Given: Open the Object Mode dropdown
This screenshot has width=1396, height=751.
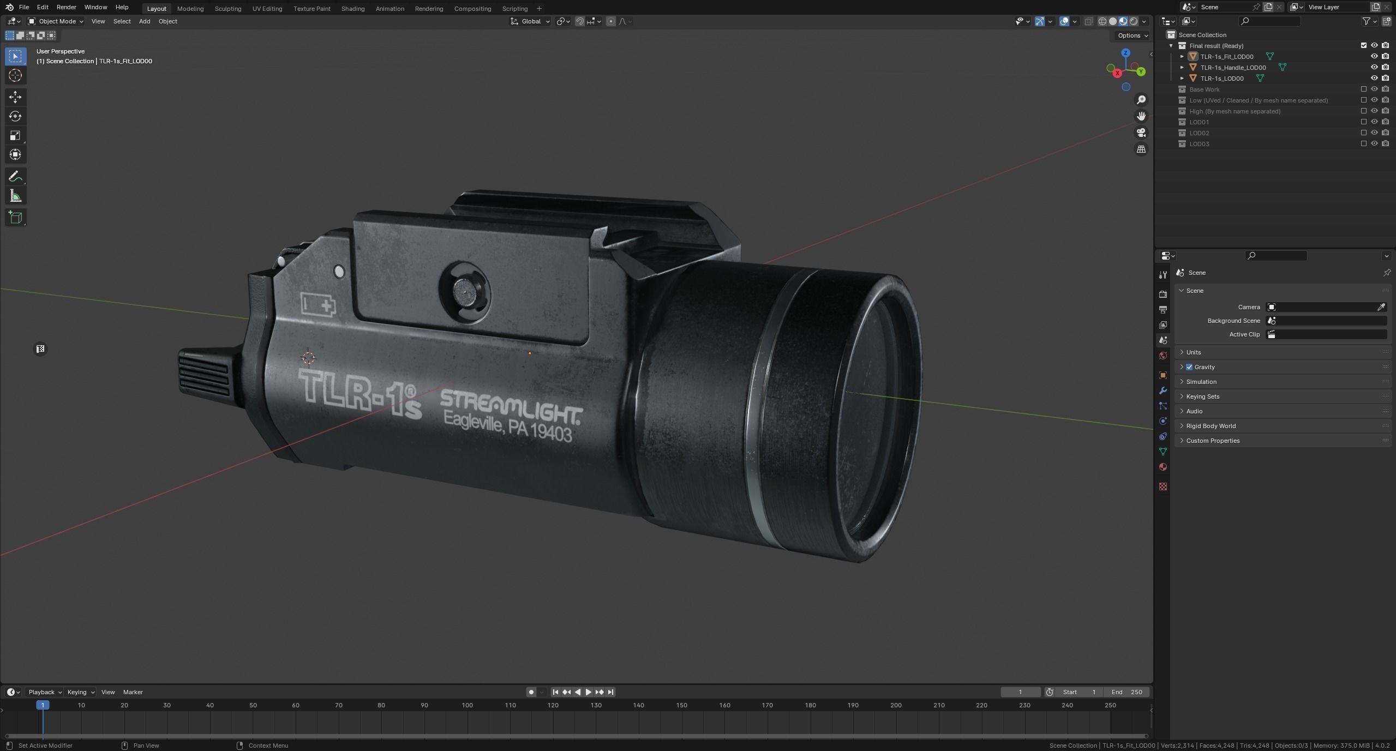Looking at the screenshot, I should [x=56, y=21].
